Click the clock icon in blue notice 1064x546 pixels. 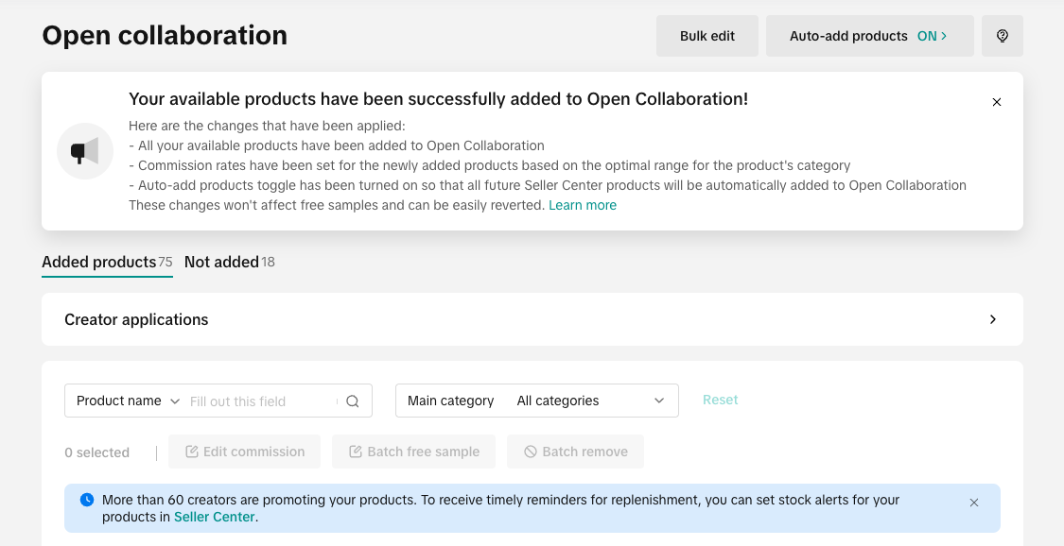[x=87, y=500]
